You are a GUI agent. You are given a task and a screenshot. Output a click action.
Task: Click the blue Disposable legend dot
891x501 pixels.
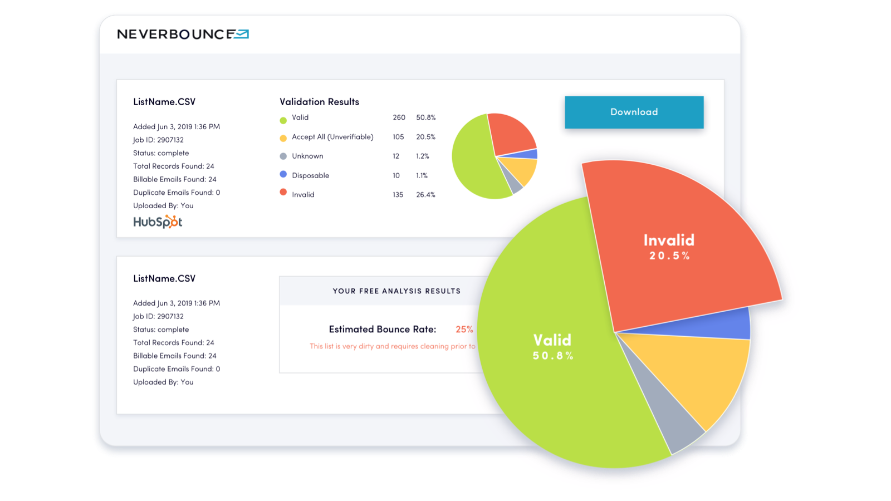point(283,175)
